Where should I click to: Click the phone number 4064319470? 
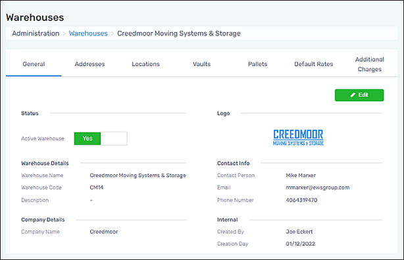click(x=301, y=200)
